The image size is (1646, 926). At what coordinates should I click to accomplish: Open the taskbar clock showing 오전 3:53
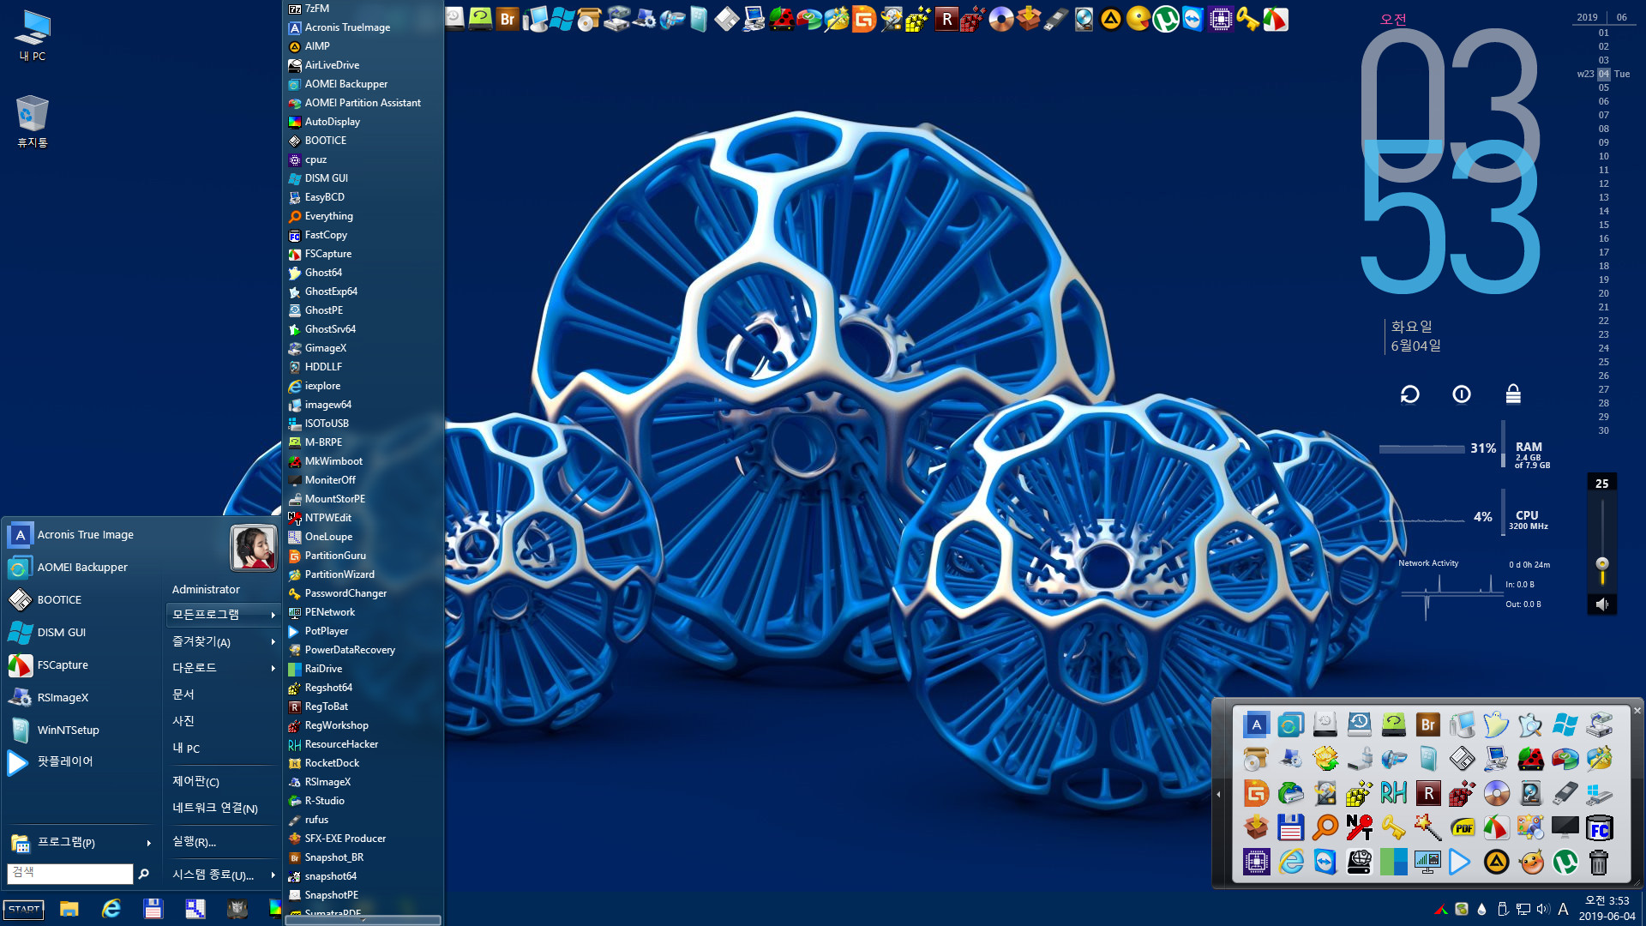(x=1607, y=908)
